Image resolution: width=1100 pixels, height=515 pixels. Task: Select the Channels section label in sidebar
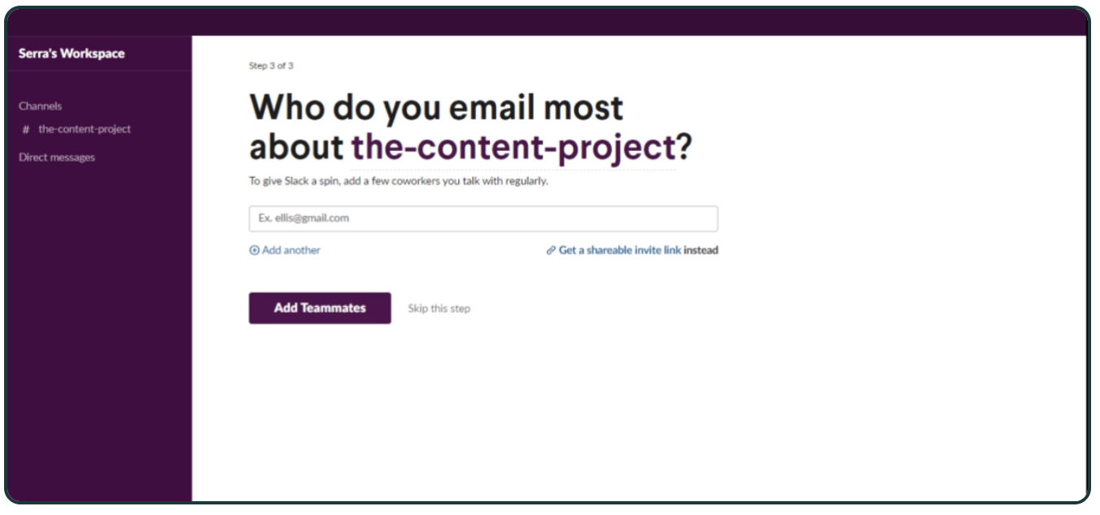(40, 106)
